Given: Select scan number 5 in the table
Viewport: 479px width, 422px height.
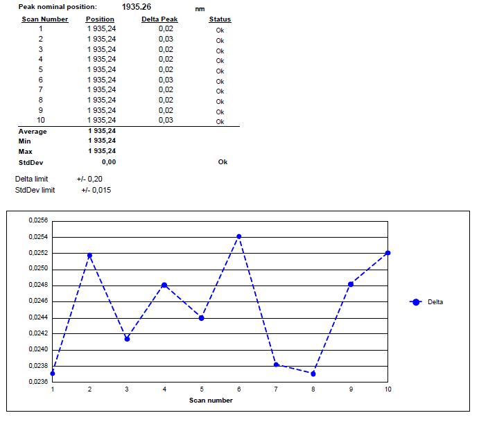Looking at the screenshot, I should (x=41, y=69).
